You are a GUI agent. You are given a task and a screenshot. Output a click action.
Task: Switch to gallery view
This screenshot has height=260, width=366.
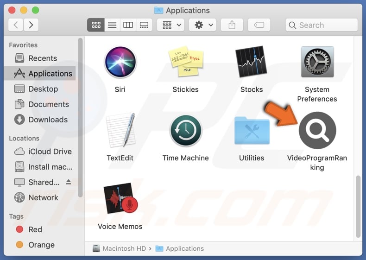(x=144, y=25)
